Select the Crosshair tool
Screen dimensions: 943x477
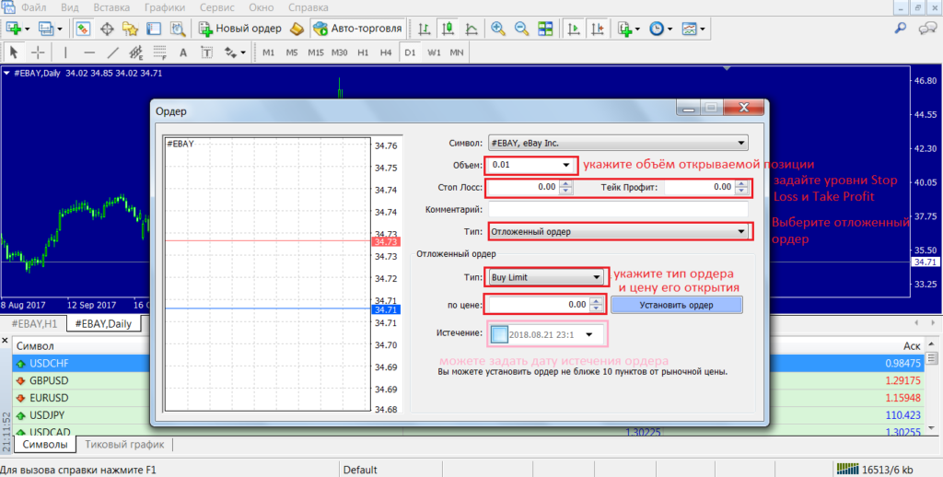[x=39, y=52]
